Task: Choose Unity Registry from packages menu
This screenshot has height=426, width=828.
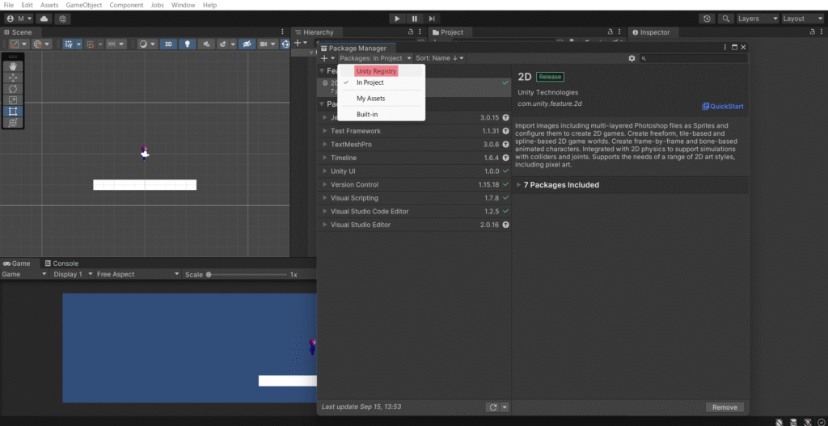Action: (376, 71)
